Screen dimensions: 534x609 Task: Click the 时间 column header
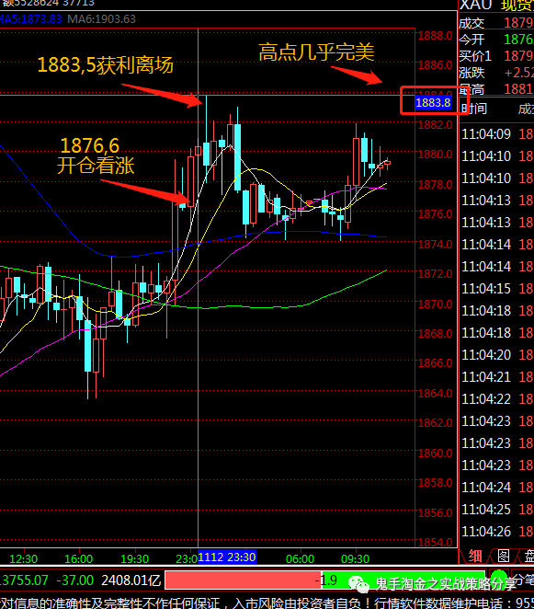pos(474,109)
